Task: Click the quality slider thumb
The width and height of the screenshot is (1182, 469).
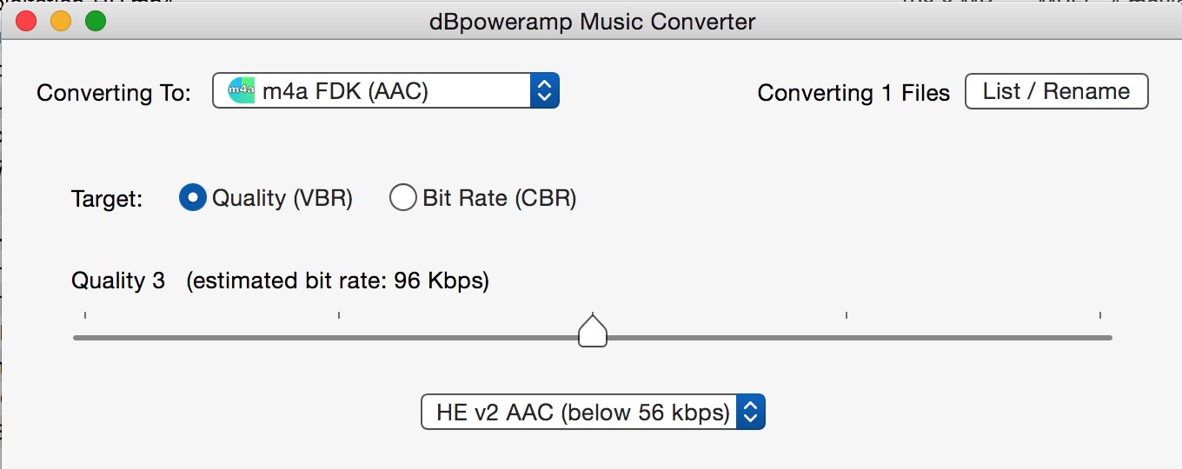Action: coord(593,332)
